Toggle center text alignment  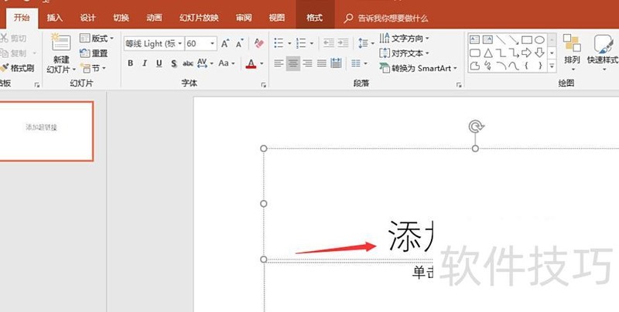click(293, 63)
